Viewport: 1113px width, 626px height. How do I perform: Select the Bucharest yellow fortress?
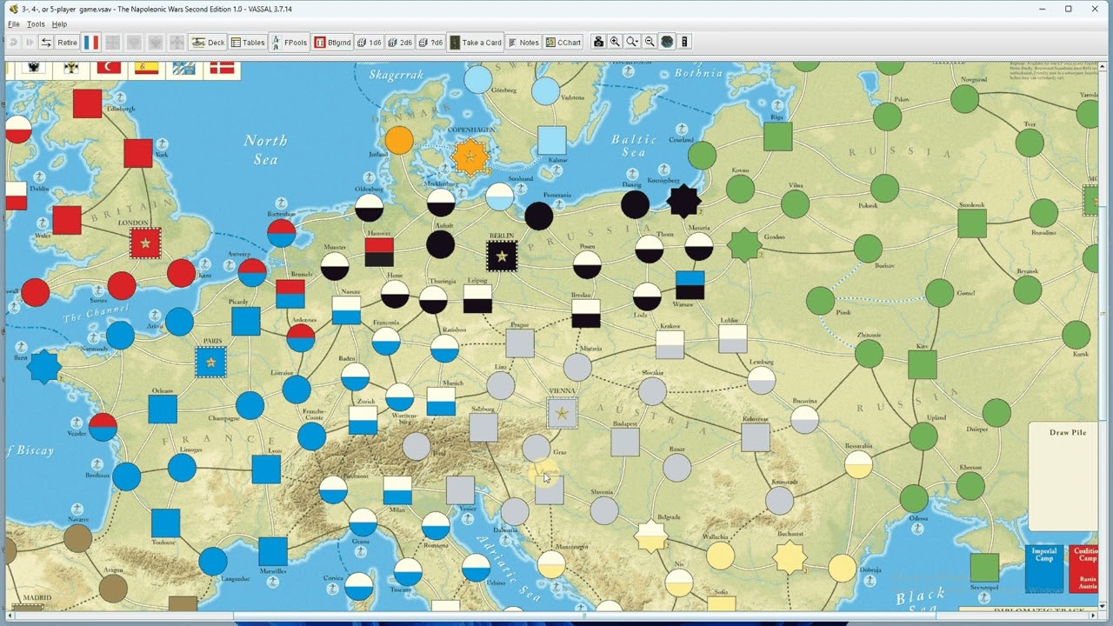pos(790,556)
